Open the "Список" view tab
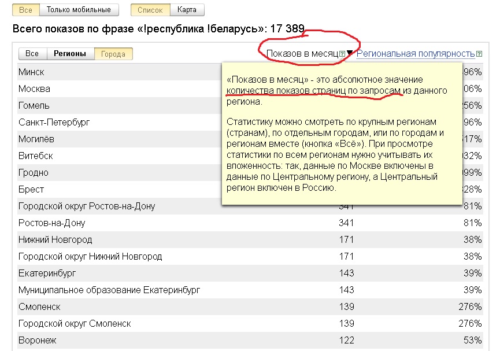The height and width of the screenshot is (351, 500). [151, 10]
